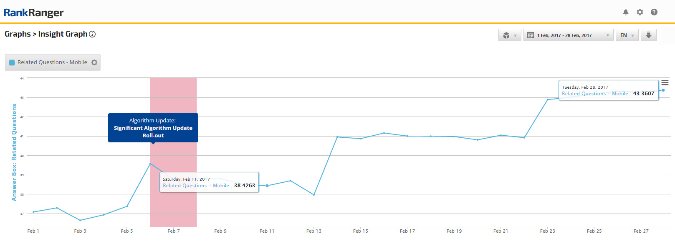
Task: Open the chart hamburger export menu
Action: point(665,83)
